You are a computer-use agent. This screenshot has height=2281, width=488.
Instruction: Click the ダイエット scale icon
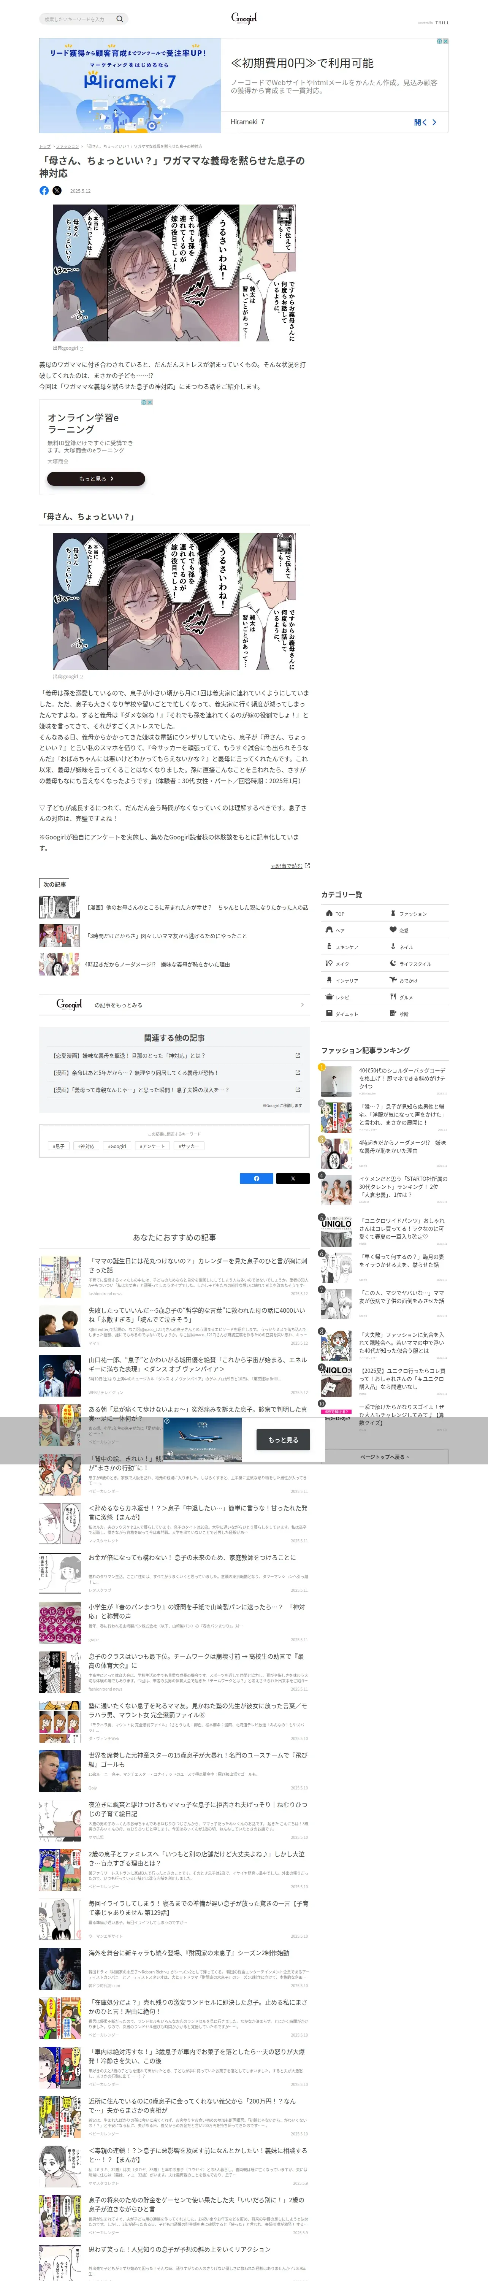tap(330, 1013)
